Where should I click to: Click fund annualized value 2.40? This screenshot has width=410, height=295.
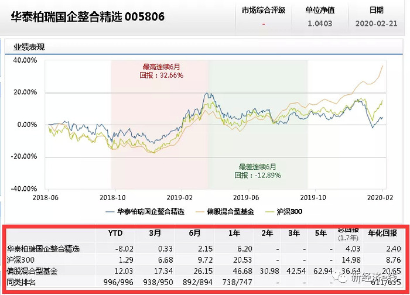point(394,249)
